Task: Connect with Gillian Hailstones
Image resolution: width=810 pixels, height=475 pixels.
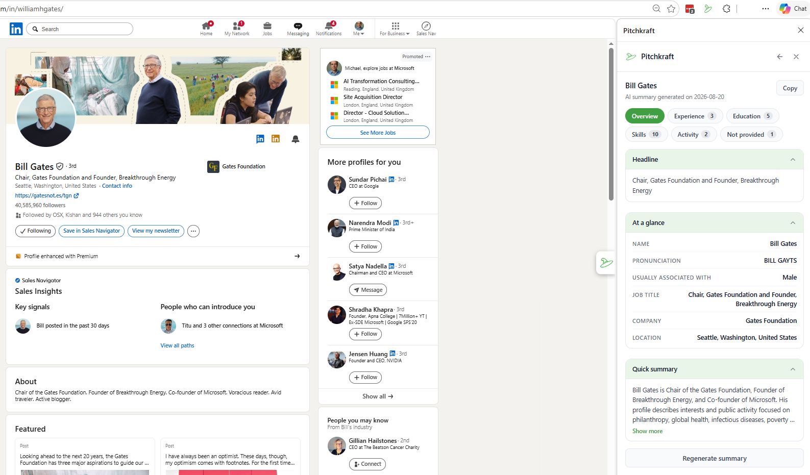Action: [x=367, y=464]
